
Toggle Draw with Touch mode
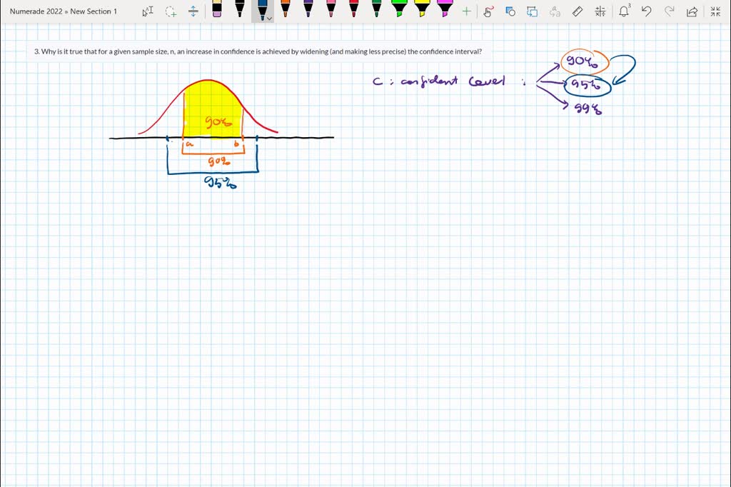click(x=488, y=11)
